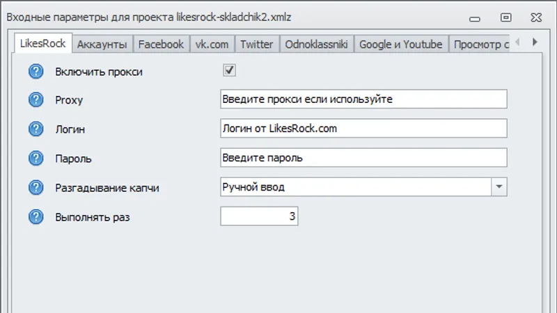
Task: Select the Odnoklassniki tab
Action: tap(316, 45)
